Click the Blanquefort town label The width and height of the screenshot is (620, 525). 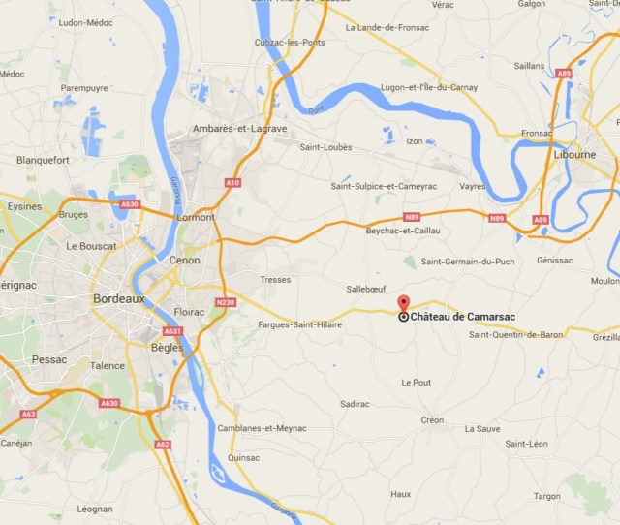coord(43,160)
